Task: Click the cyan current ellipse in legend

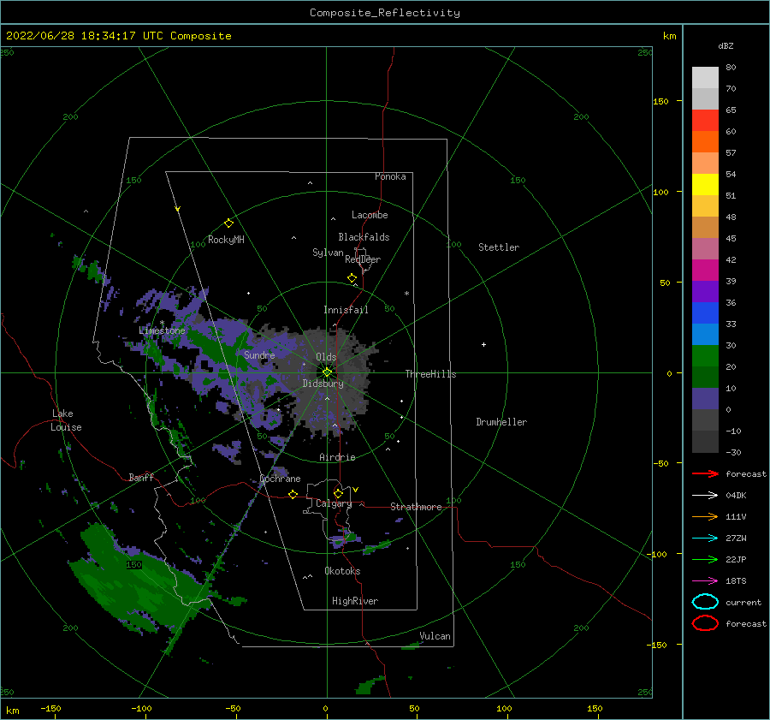Action: point(705,602)
